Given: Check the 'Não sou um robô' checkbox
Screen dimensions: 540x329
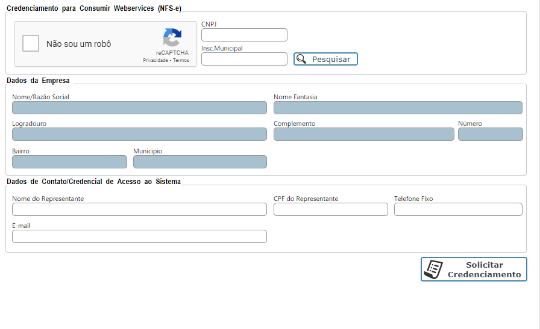Looking at the screenshot, I should (31, 43).
